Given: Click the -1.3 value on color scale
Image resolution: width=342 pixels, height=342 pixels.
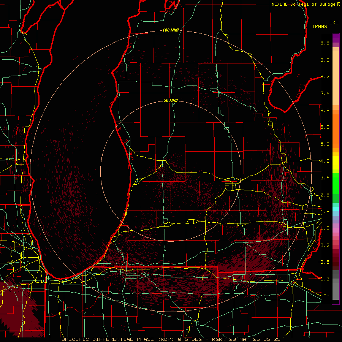Looking at the screenshot, I should click(323, 279).
